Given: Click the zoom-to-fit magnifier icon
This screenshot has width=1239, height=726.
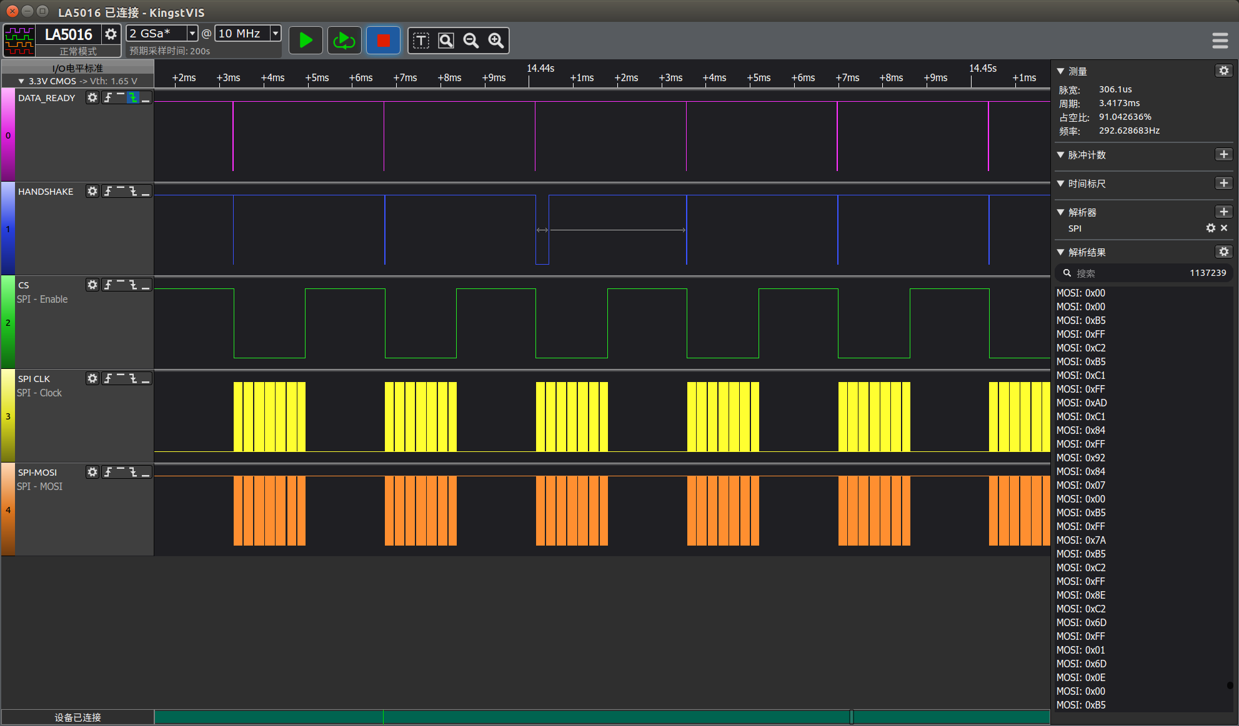Looking at the screenshot, I should tap(446, 41).
